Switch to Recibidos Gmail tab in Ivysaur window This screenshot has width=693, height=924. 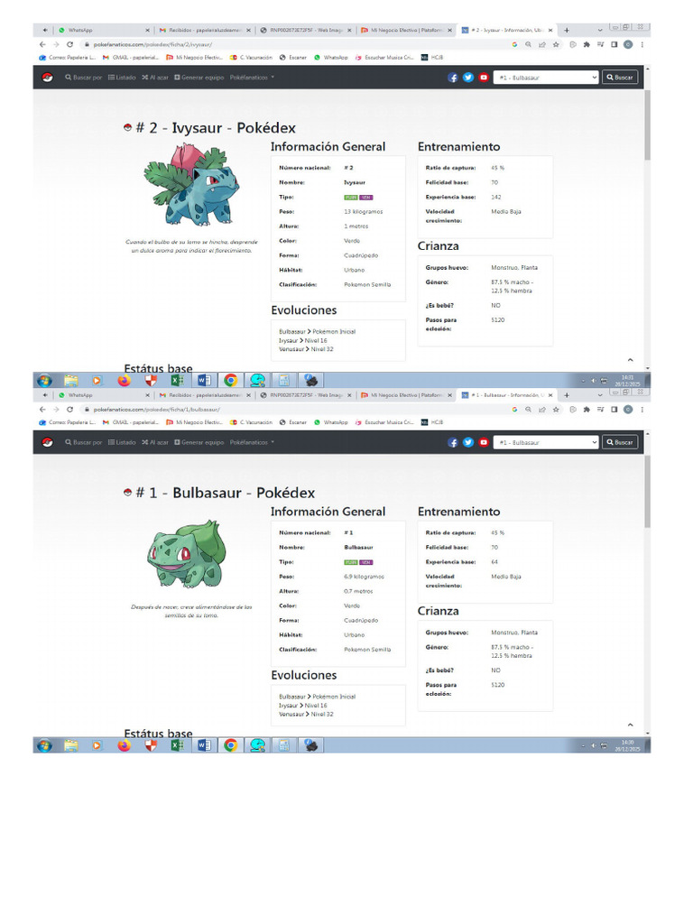(204, 30)
